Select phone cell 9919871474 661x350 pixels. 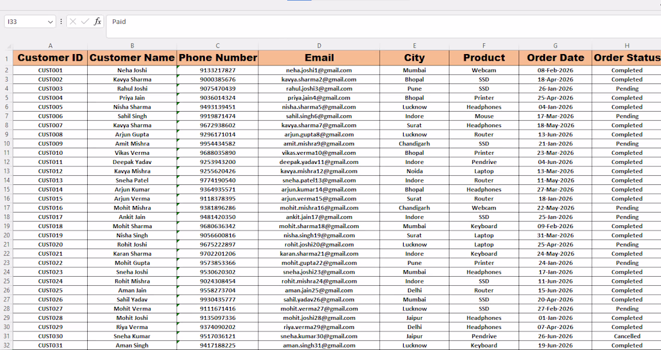point(218,116)
